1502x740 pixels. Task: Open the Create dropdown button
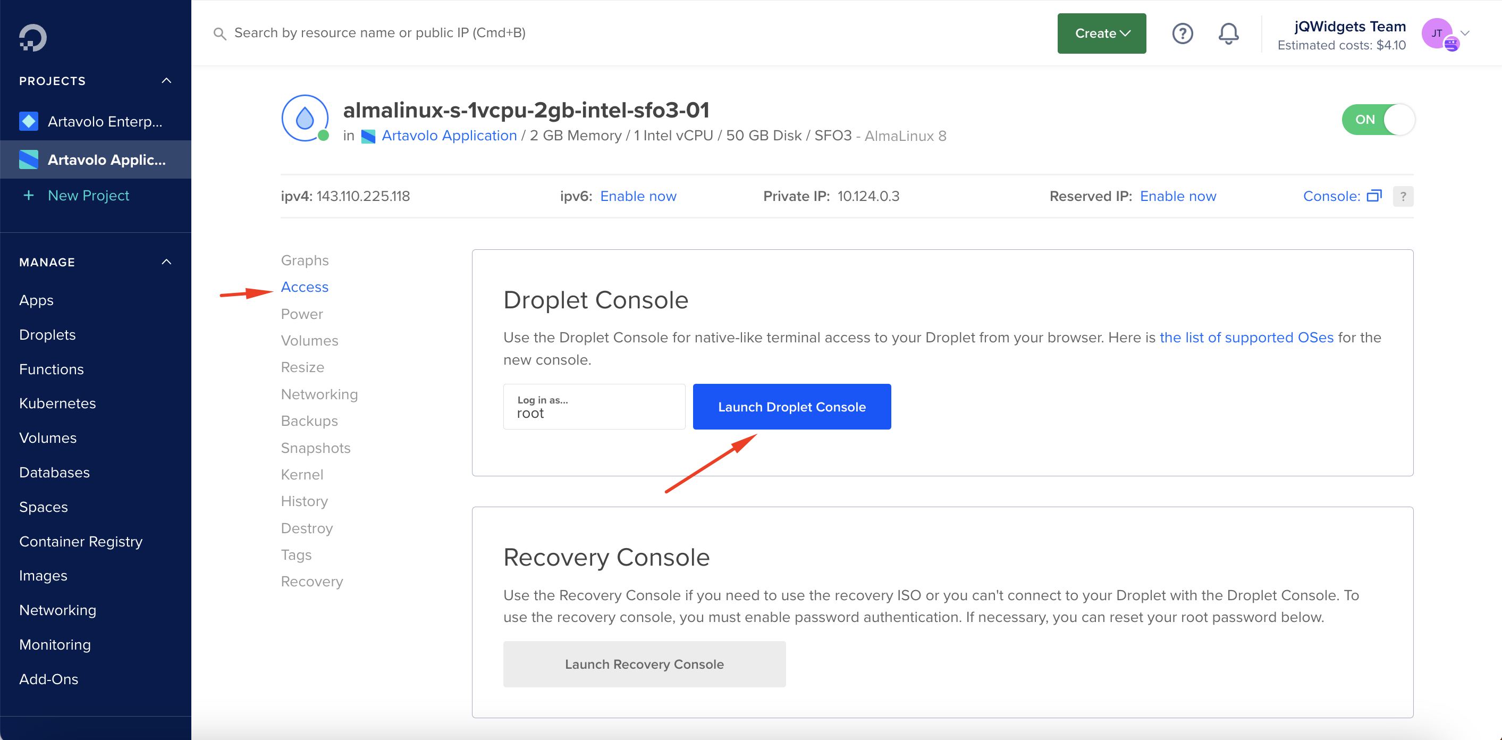1101,33
